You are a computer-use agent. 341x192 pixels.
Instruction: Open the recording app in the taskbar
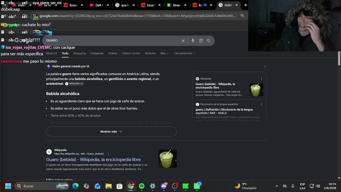(x=175, y=186)
